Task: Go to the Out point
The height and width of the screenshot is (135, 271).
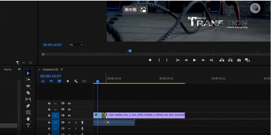Action: (212, 60)
